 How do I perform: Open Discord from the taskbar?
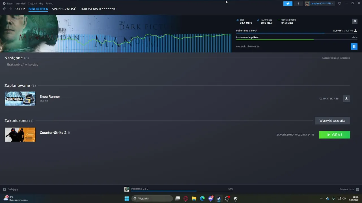click(211, 198)
